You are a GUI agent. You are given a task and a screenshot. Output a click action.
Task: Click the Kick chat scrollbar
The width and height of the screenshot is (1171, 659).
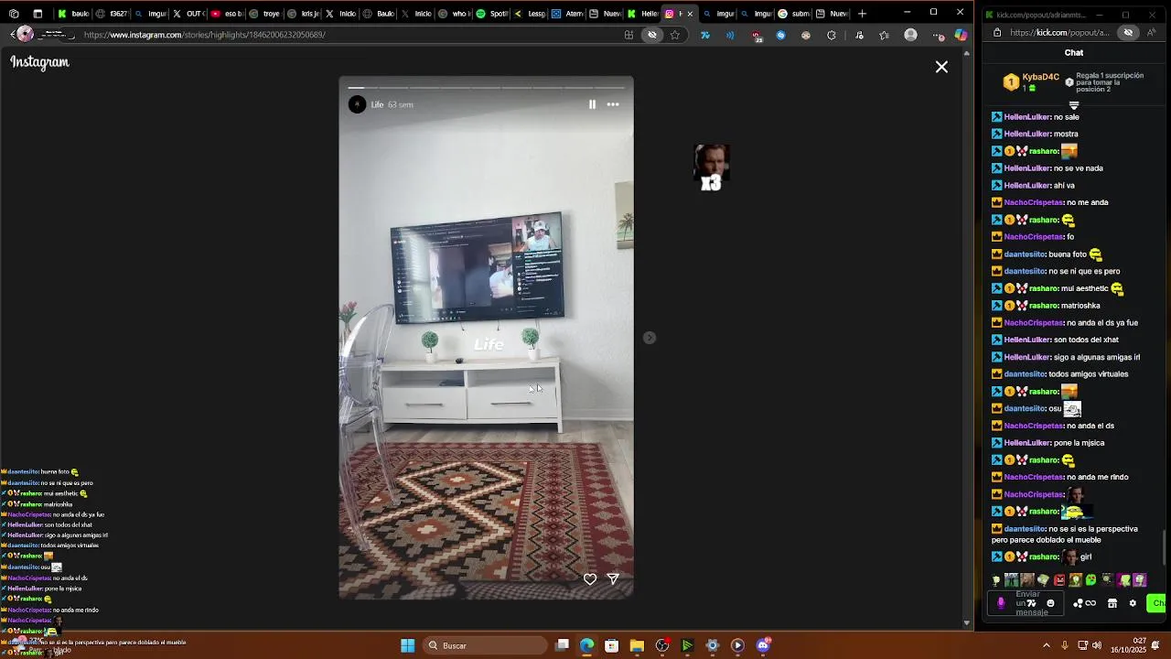[1165, 547]
